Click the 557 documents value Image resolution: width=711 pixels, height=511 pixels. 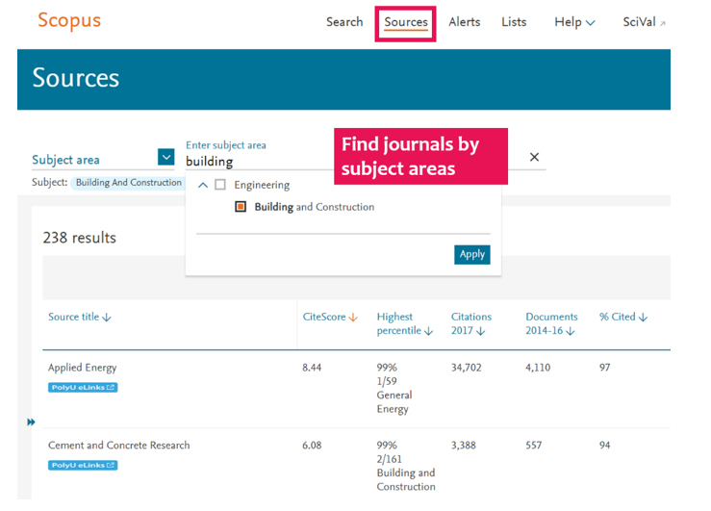click(534, 446)
